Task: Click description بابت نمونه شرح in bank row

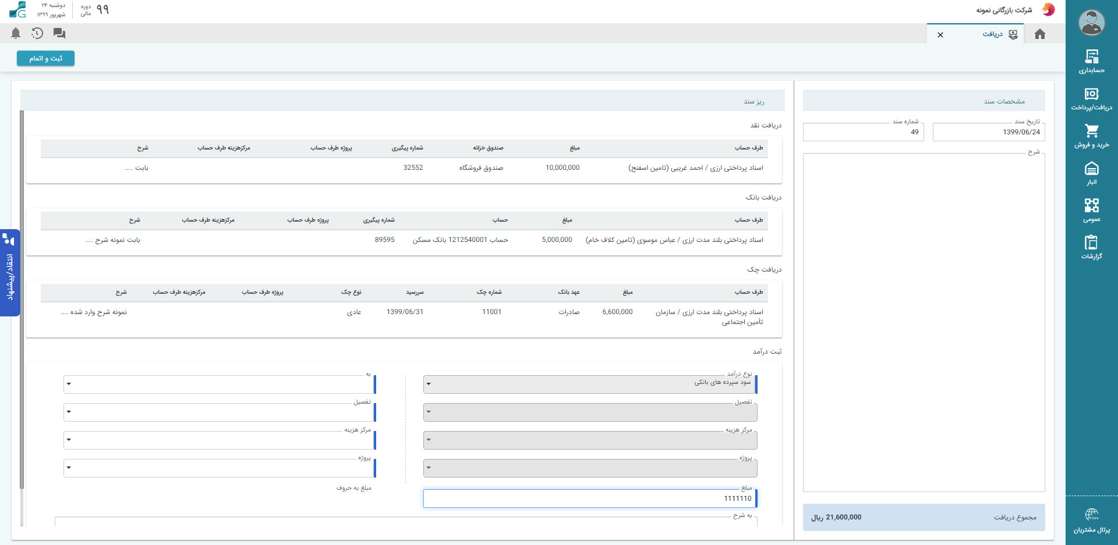Action: tap(113, 240)
